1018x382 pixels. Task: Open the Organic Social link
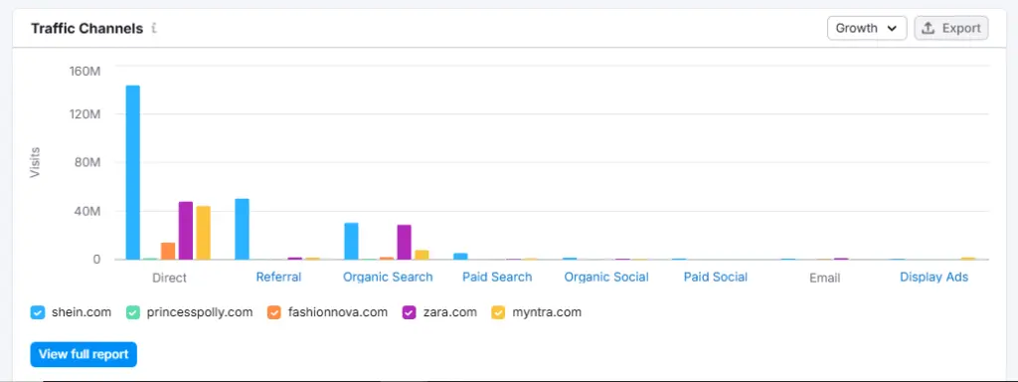[606, 277]
